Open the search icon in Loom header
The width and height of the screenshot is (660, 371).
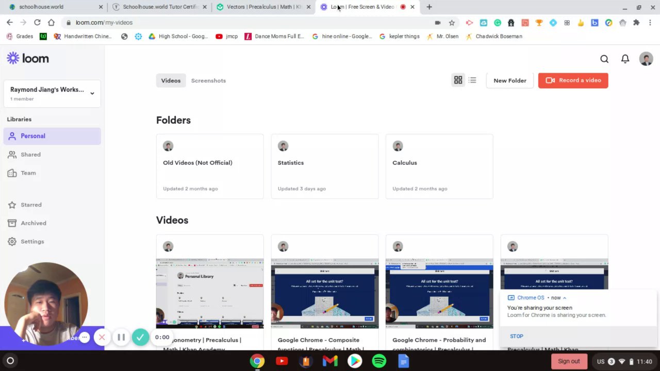pos(604,59)
